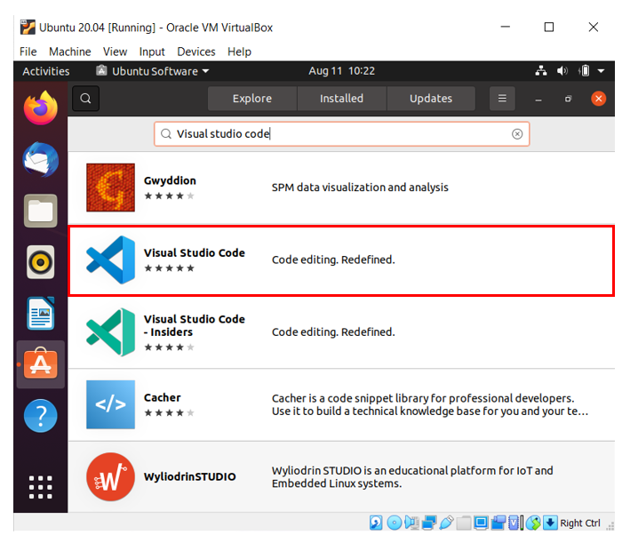This screenshot has height=551, width=638.
Task: Click Right Ctrl host key indicator
Action: point(580,523)
